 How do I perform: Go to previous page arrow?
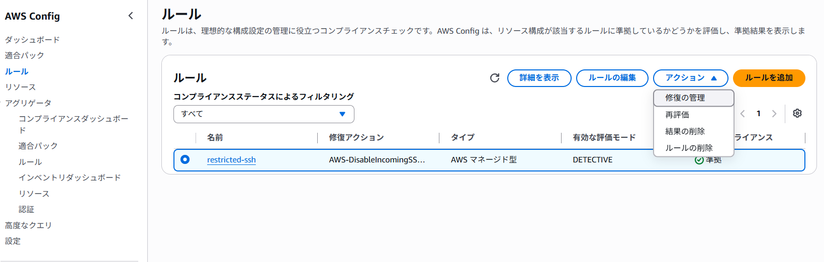point(743,114)
